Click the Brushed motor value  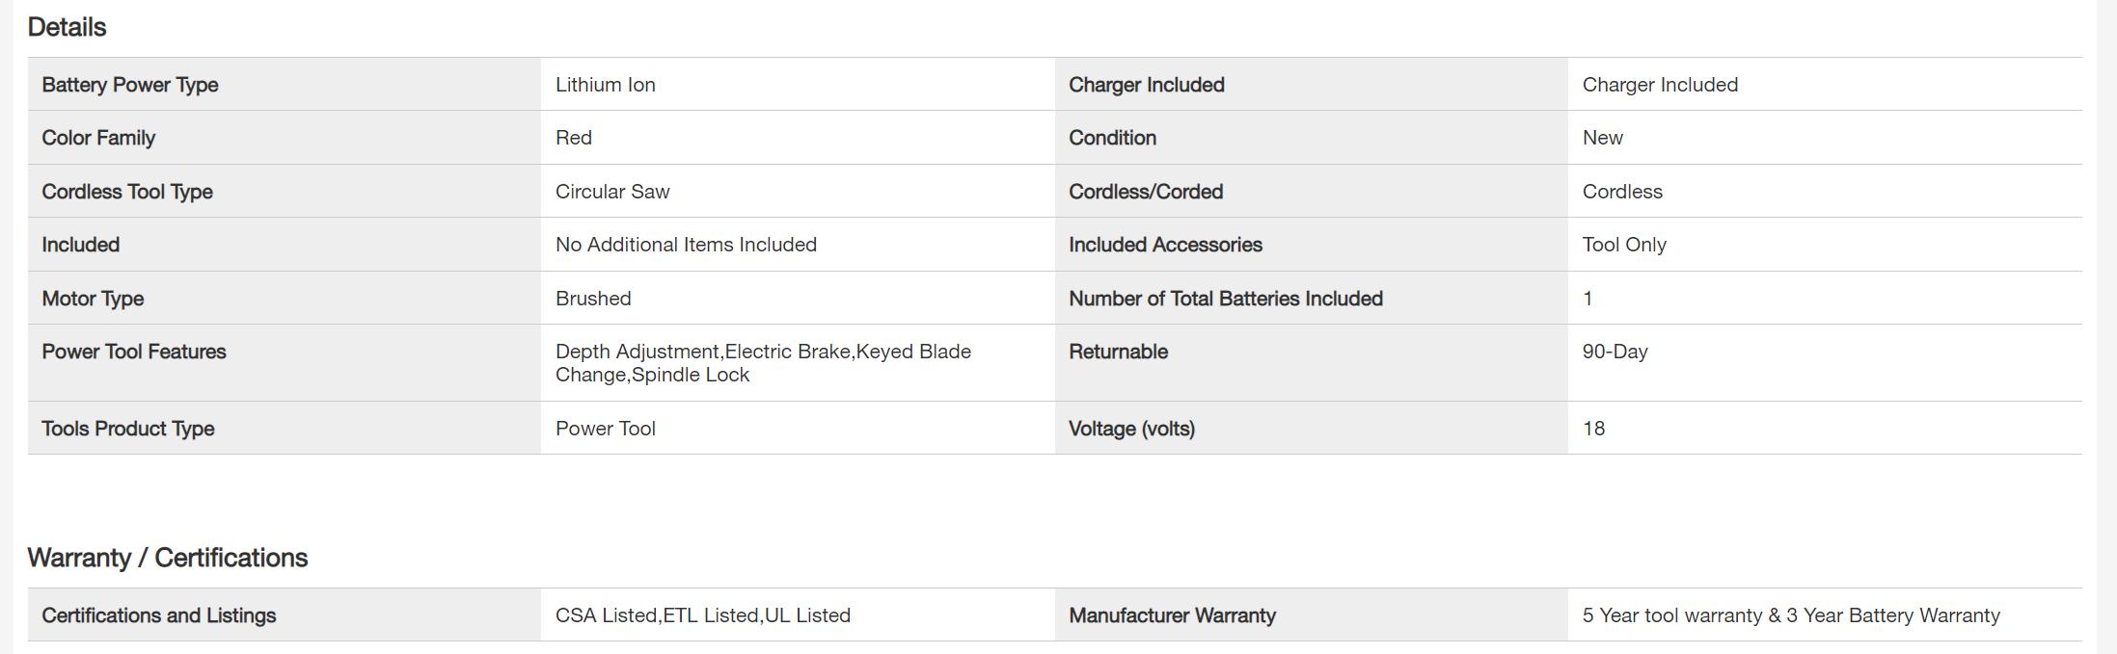point(593,299)
